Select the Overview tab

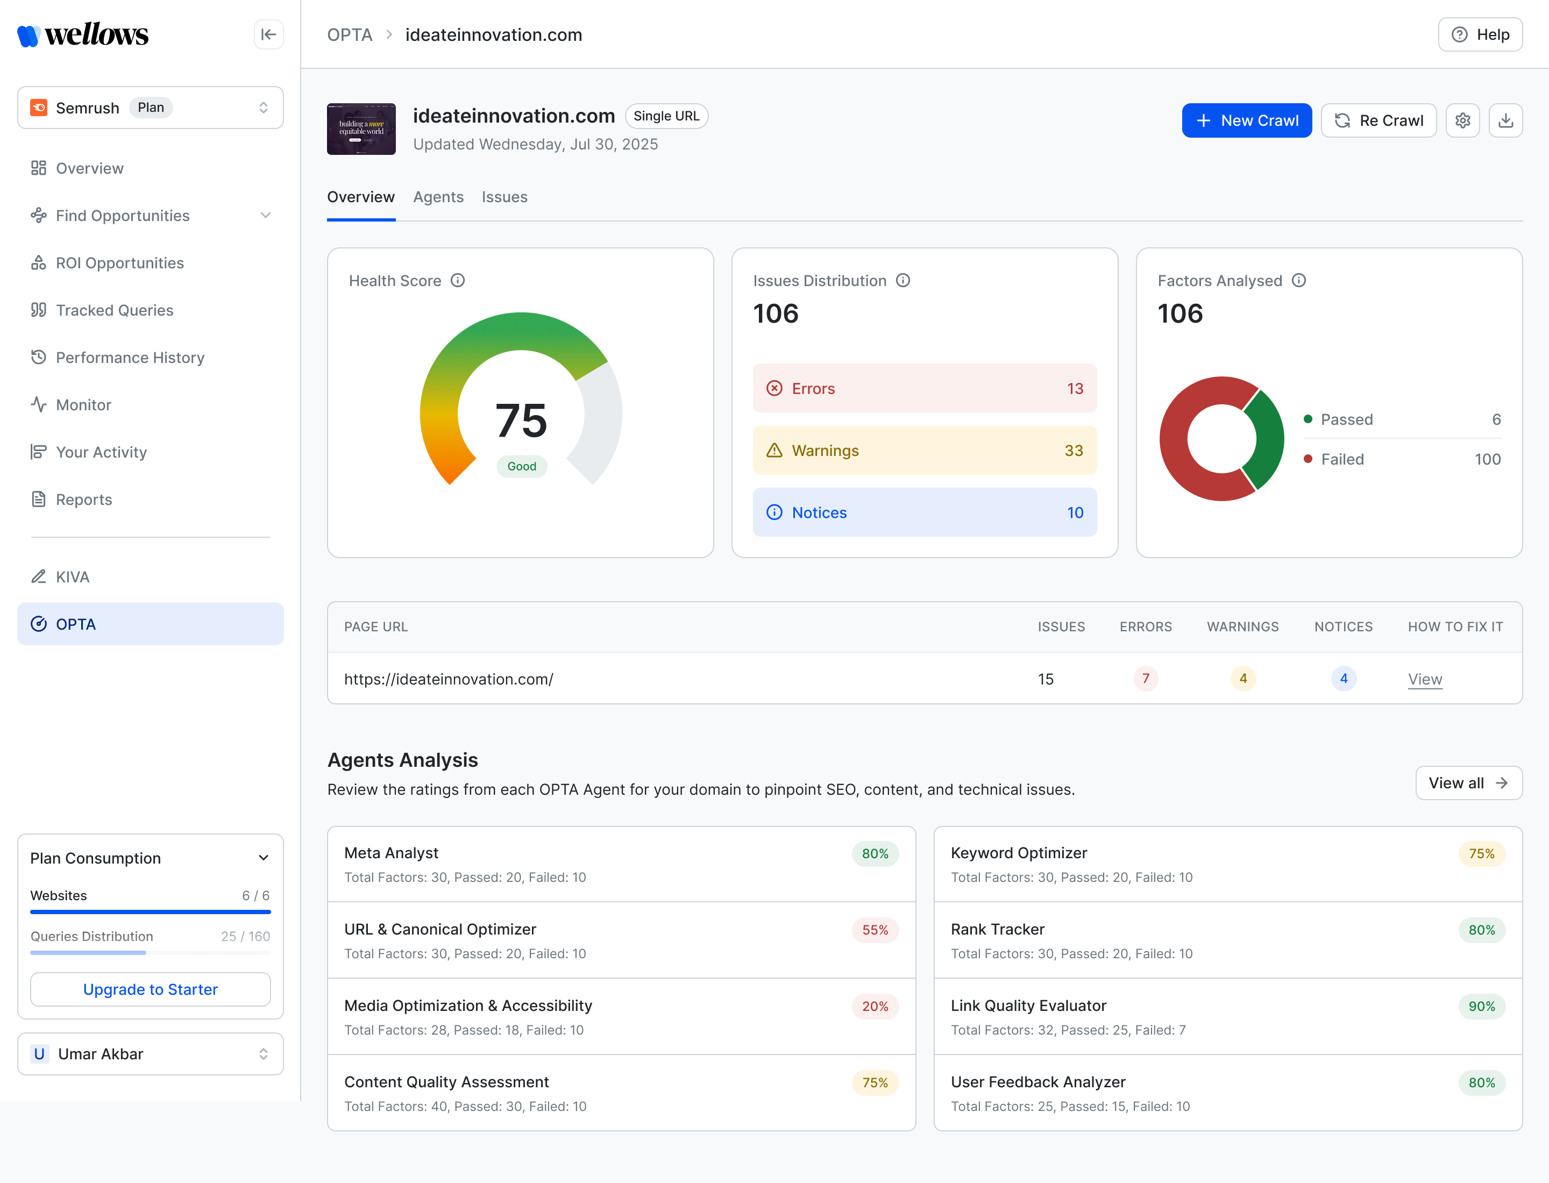pos(361,197)
